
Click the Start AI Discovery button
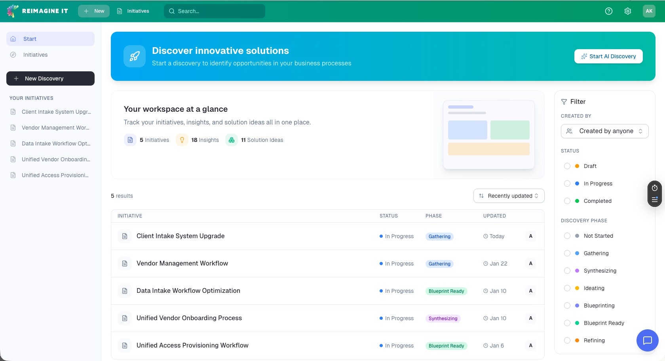(608, 56)
